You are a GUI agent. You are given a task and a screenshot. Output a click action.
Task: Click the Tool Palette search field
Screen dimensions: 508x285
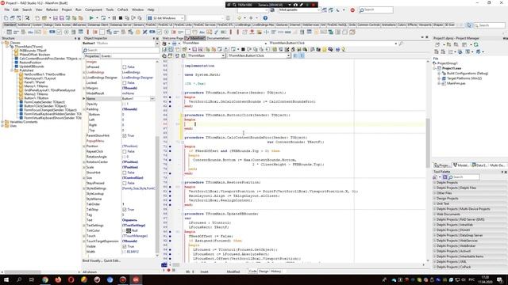tap(464, 177)
